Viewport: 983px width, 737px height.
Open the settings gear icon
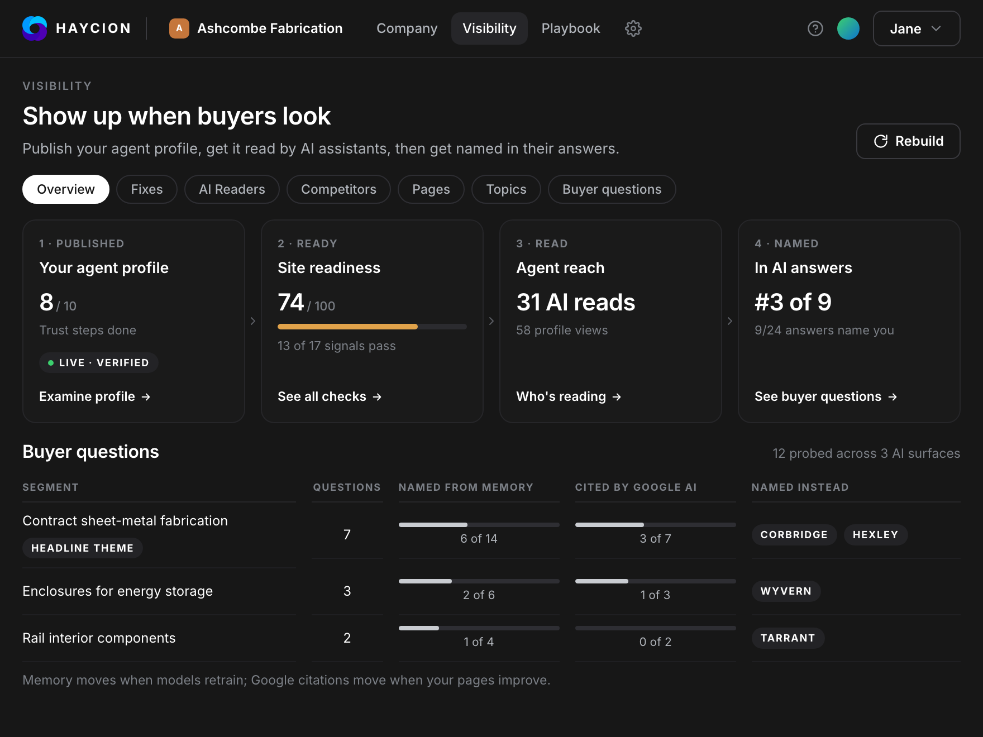coord(633,28)
